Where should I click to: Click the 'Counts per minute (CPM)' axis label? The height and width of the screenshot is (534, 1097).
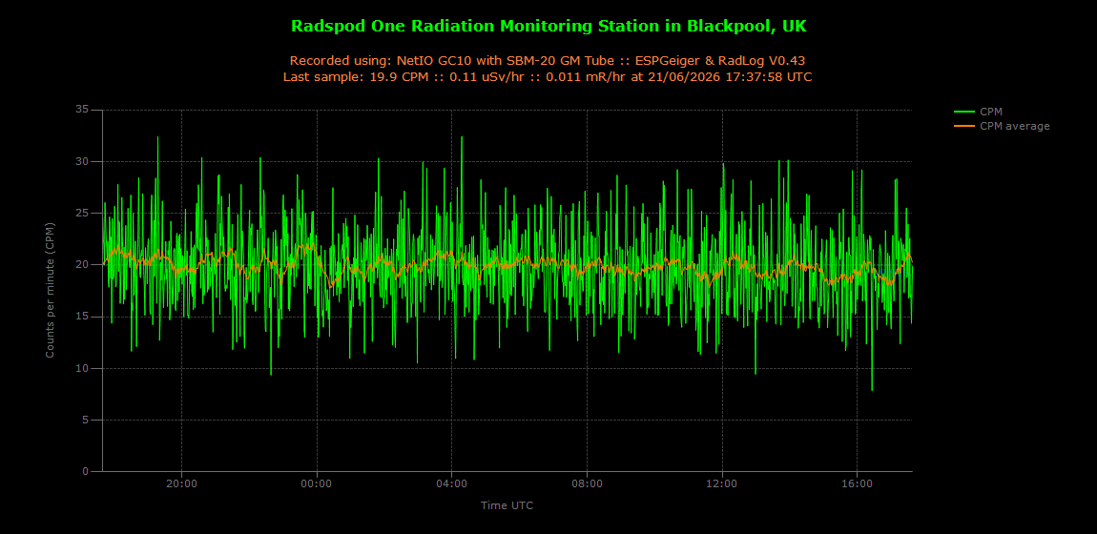[51, 291]
